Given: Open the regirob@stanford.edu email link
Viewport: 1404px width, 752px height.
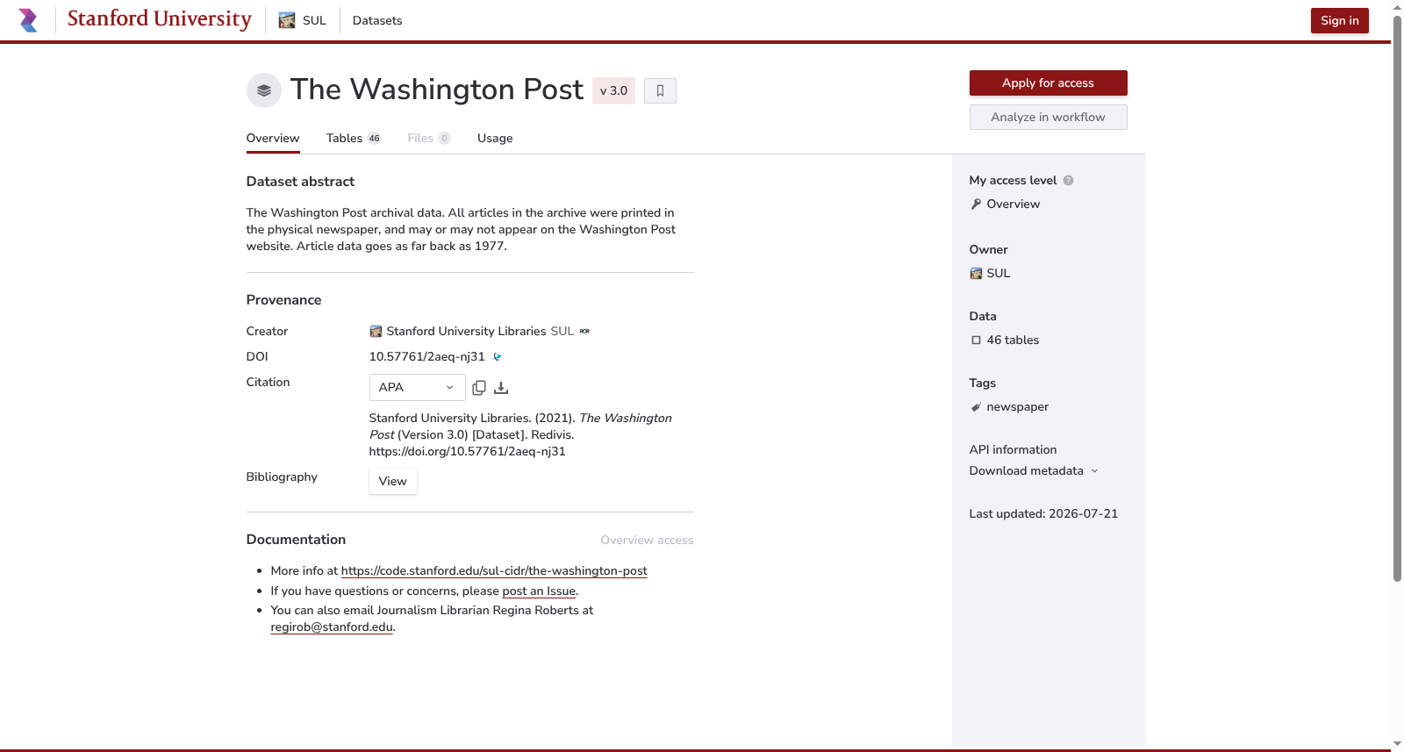Looking at the screenshot, I should pos(332,627).
